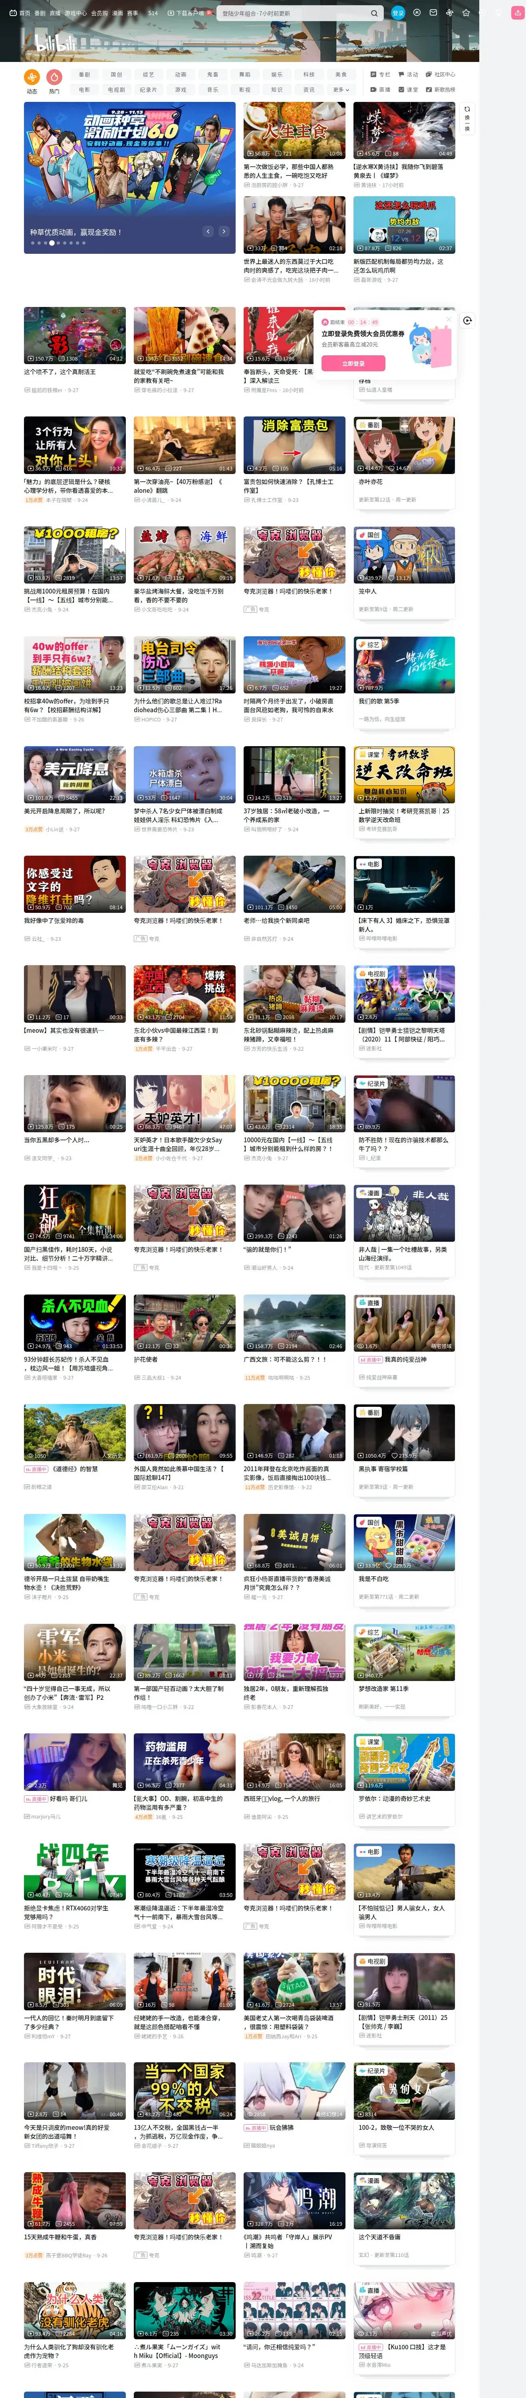This screenshot has height=2398, width=526.
Task: Open the 人生主食 video thumbnail
Action: pyautogui.click(x=294, y=130)
